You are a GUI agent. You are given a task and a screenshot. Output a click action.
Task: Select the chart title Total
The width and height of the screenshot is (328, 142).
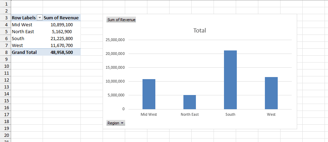(200, 30)
